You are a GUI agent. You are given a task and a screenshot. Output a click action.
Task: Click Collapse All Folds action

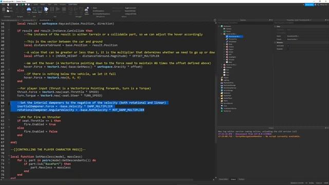[131, 14]
